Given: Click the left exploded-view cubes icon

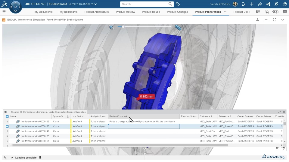Looking at the screenshot, I should click(111, 27).
